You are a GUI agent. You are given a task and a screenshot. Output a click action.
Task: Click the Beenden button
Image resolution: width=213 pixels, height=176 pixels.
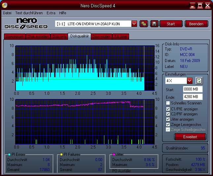[x=196, y=24]
